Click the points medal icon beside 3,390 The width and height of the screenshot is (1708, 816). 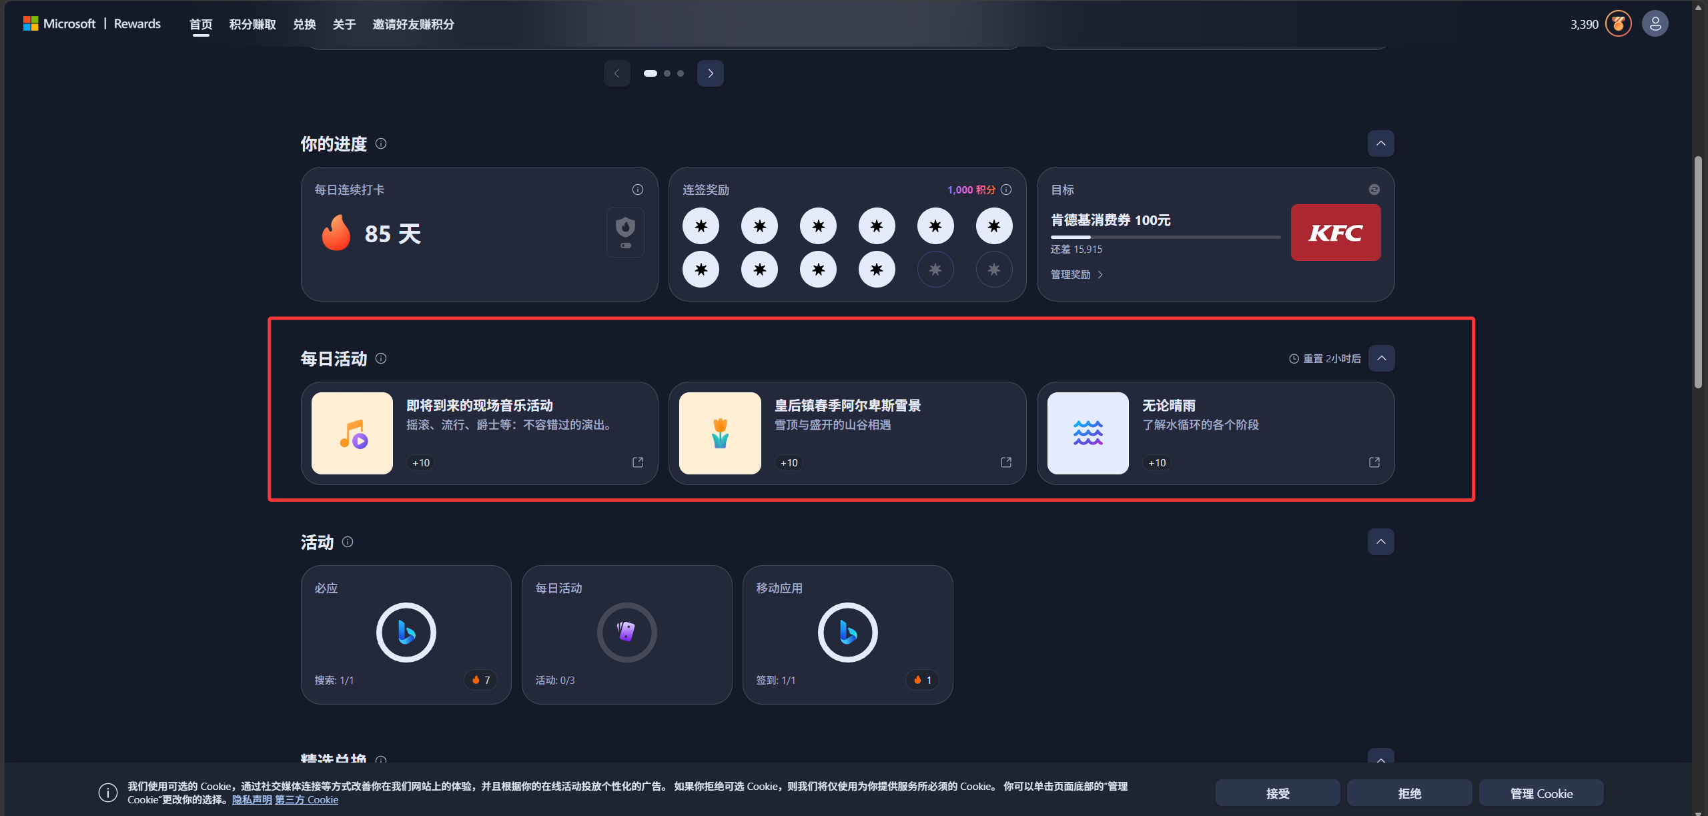(1619, 24)
